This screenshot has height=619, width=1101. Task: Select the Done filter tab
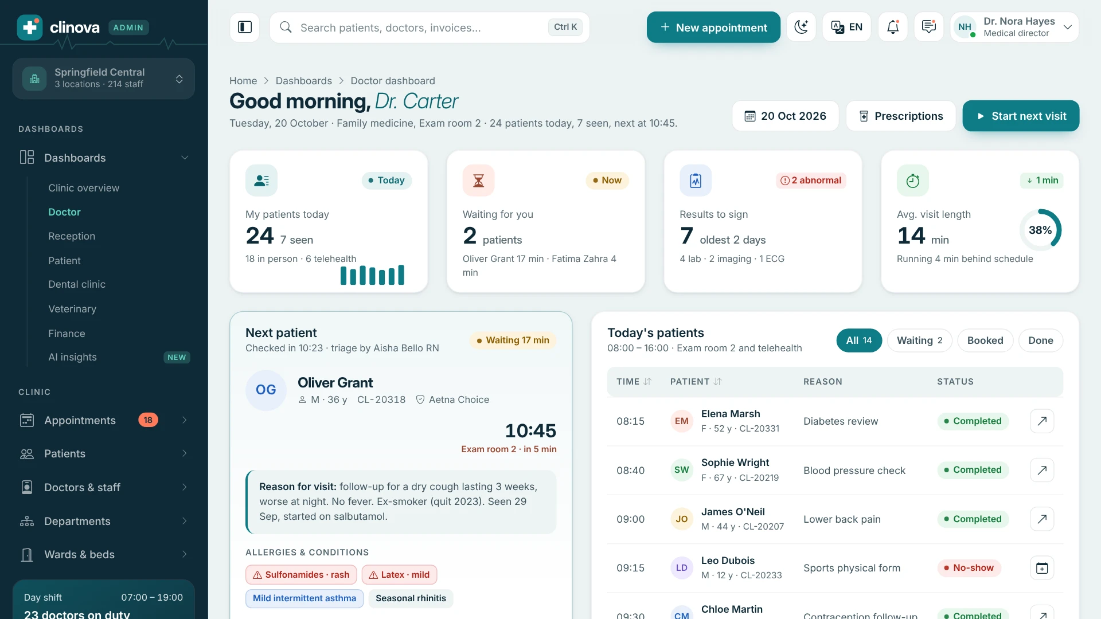[1040, 340]
